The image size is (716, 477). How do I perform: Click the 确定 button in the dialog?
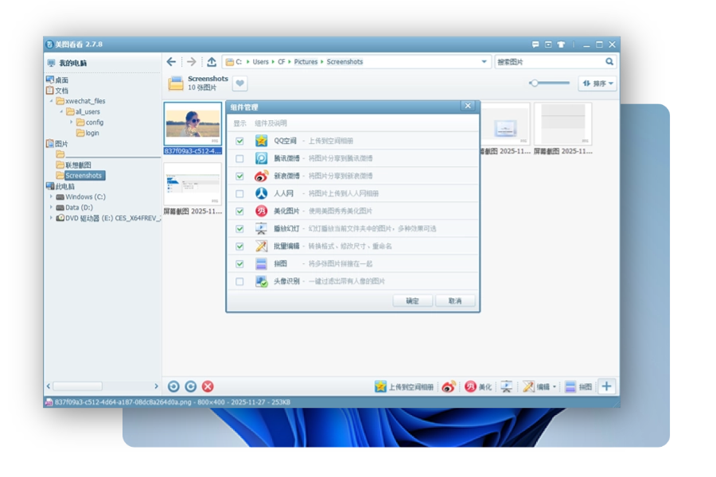(x=412, y=301)
